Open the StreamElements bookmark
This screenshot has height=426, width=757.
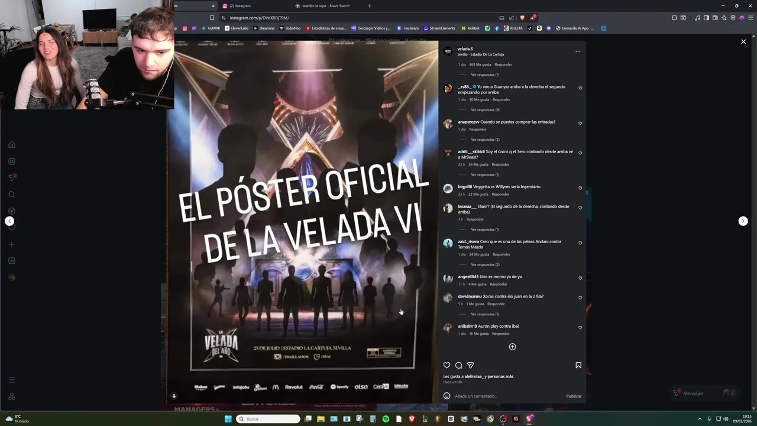439,28
